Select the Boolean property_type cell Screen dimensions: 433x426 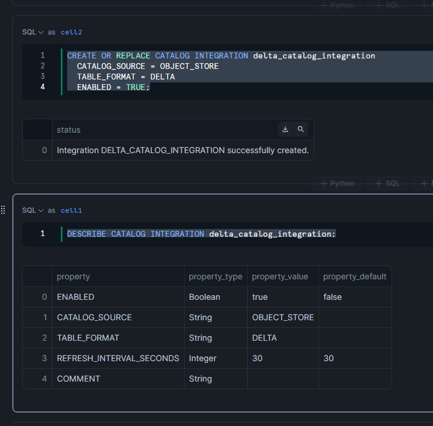tap(216, 297)
